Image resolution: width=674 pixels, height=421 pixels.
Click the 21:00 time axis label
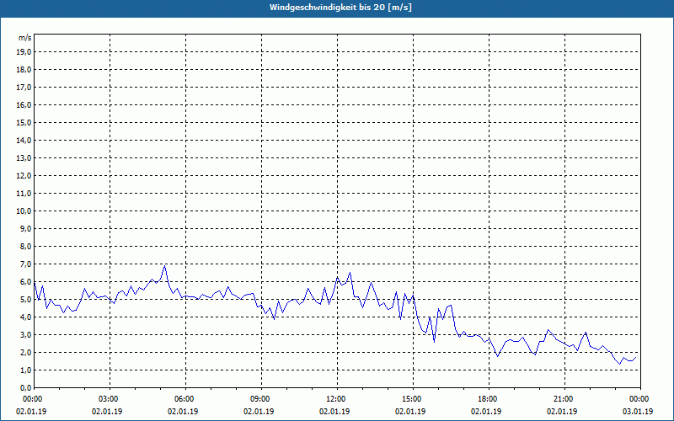tap(564, 399)
